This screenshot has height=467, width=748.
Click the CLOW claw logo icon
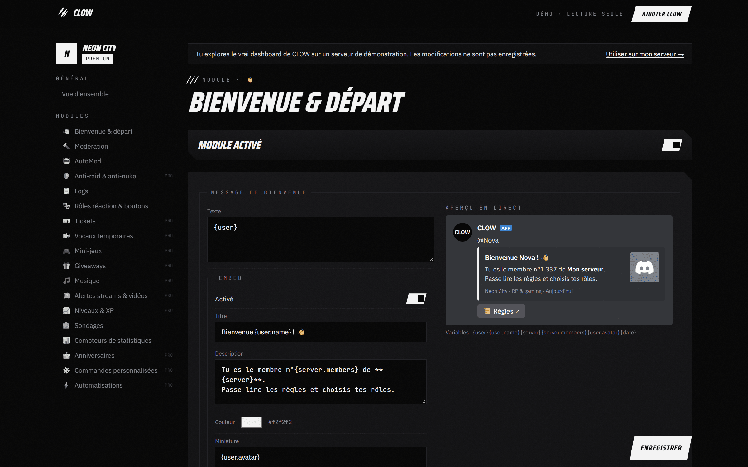(x=63, y=12)
